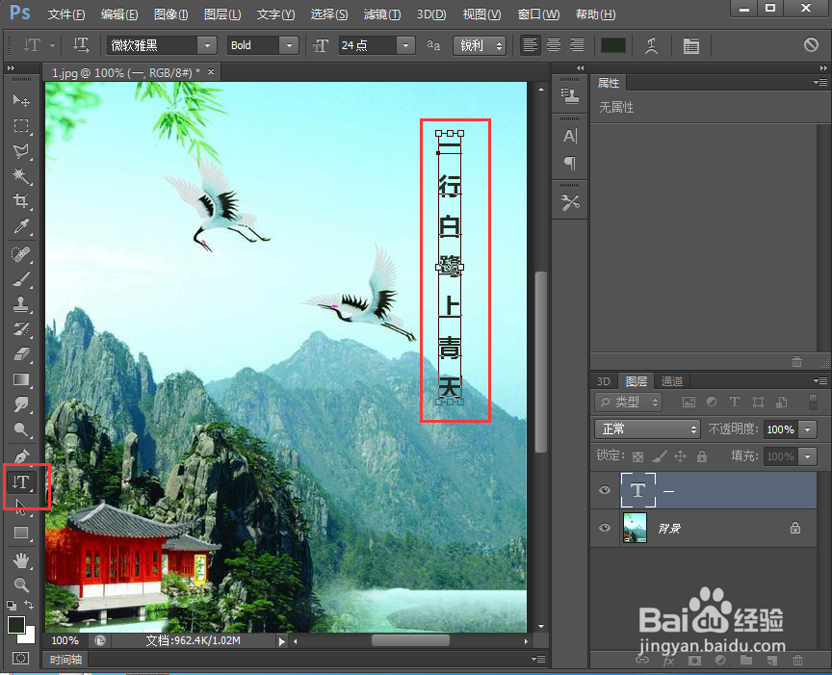Select the Polygonal Lasso tool

tap(21, 151)
